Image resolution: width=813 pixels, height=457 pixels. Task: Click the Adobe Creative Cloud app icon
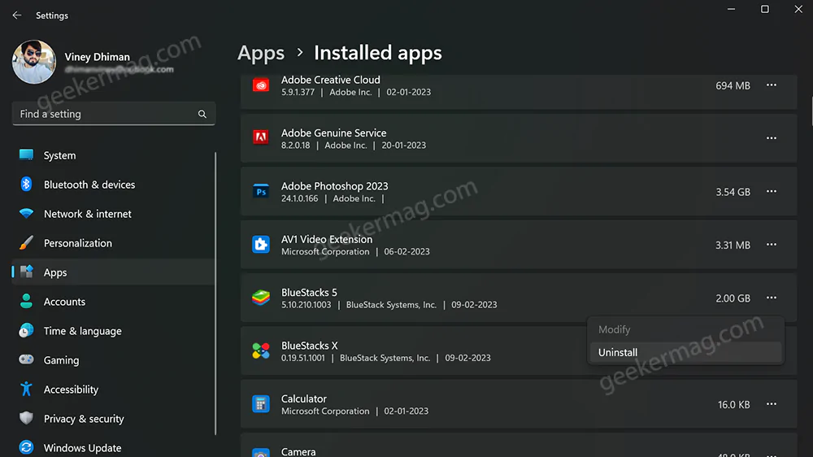tap(261, 85)
